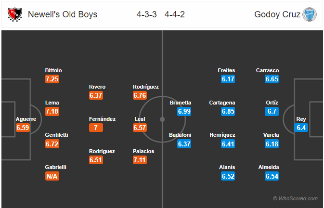Click the 4-3-3 formation label

pyautogui.click(x=146, y=14)
